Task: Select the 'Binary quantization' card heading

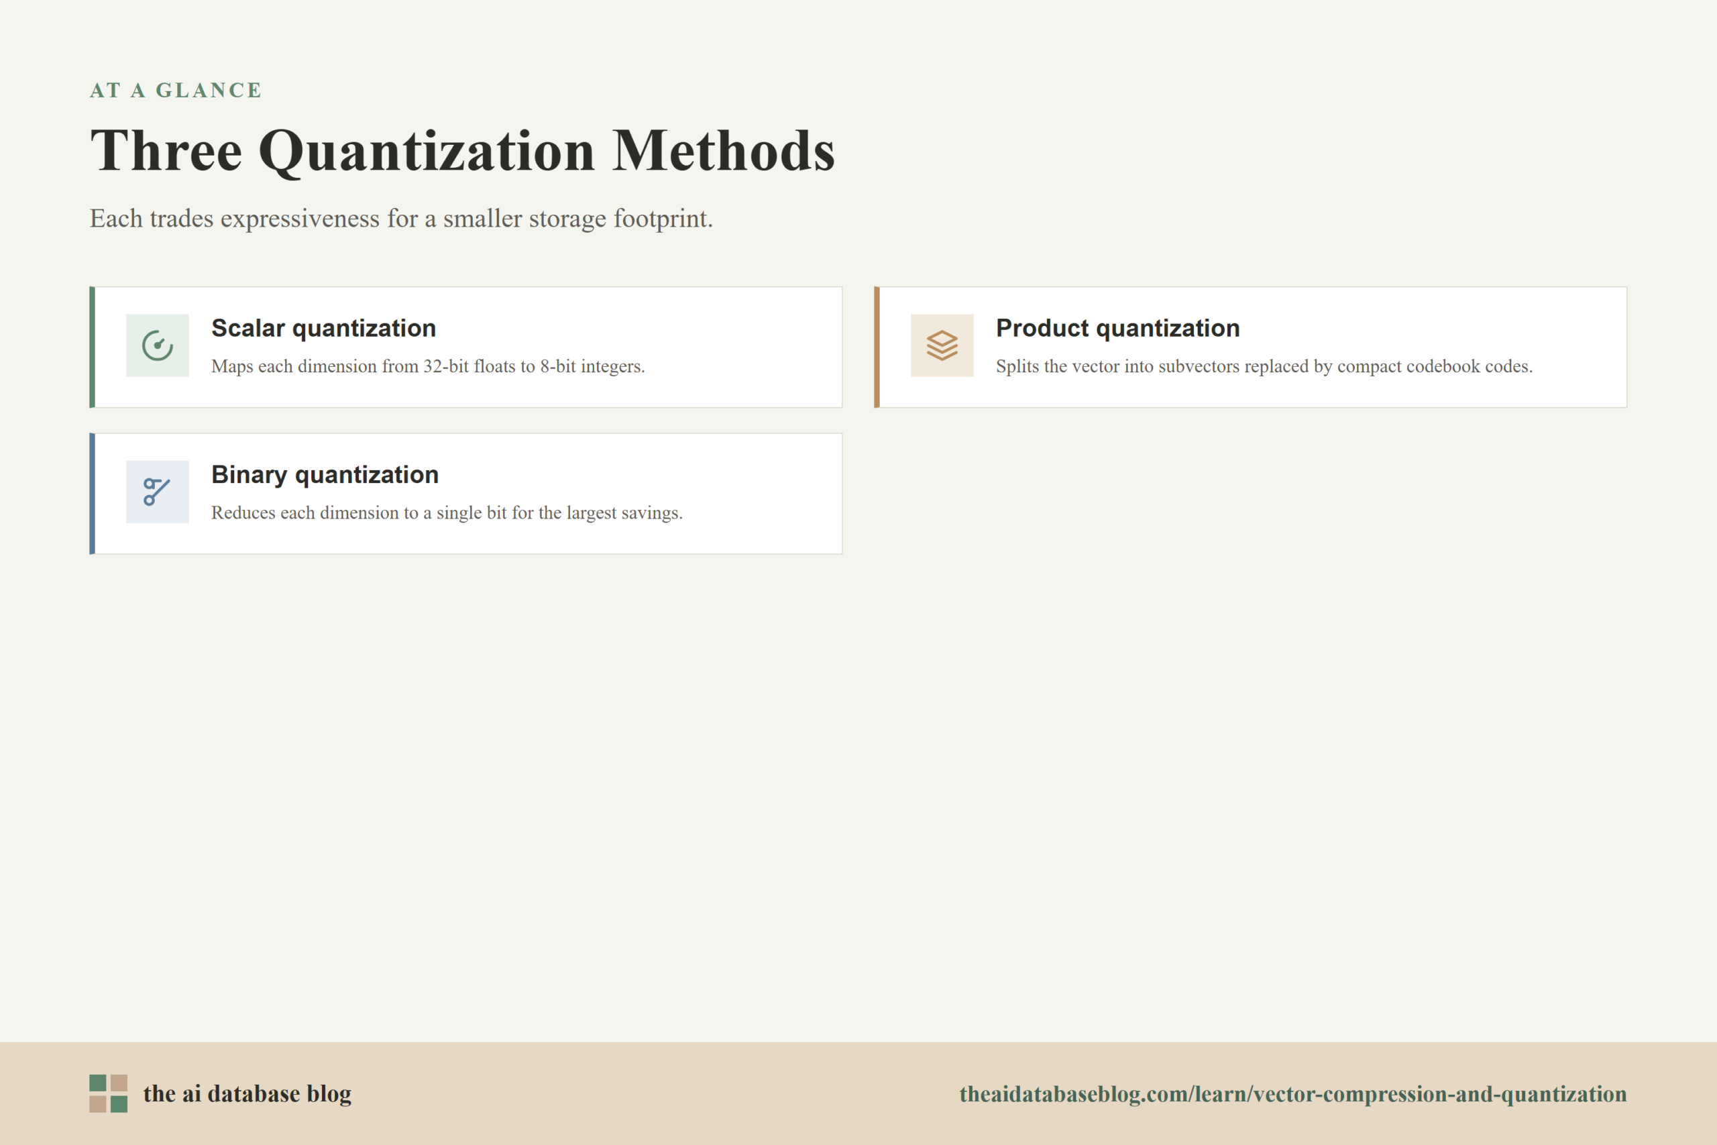Action: coord(325,476)
